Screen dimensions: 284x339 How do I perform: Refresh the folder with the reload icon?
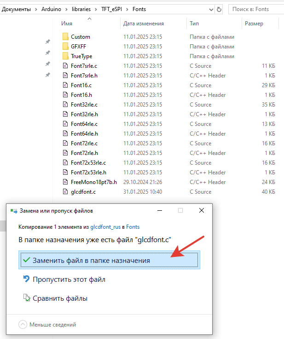click(219, 9)
